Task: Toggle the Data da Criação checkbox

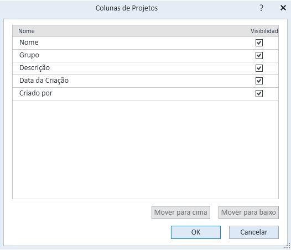Action: [x=259, y=81]
